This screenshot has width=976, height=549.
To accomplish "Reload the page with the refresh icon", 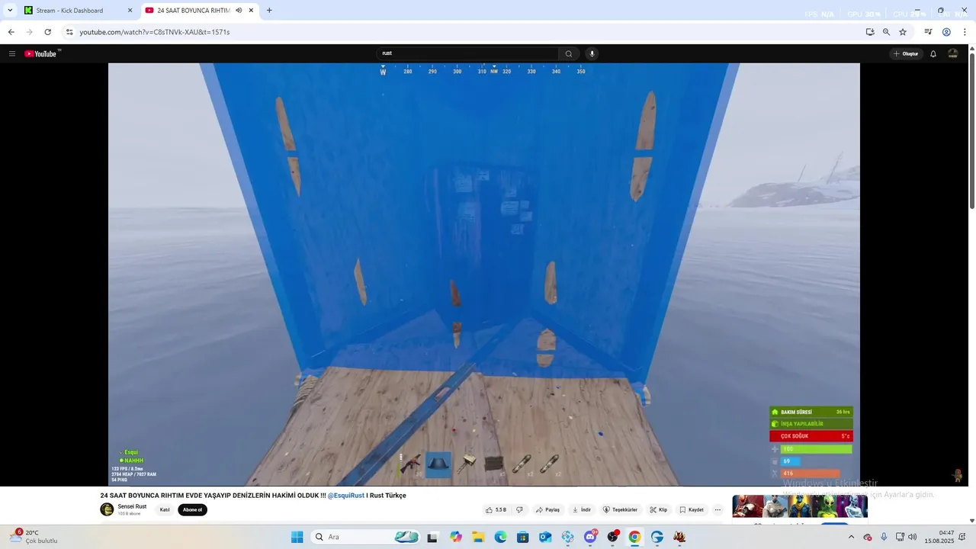I will [48, 32].
